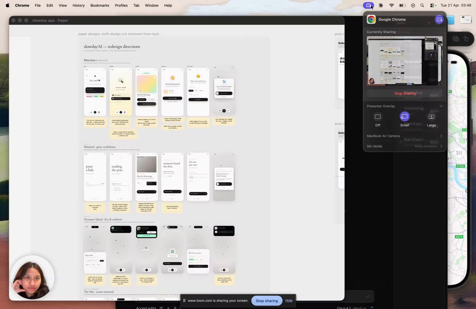Open the Tab menu
Viewport: 476px width, 309px height.
(x=136, y=6)
